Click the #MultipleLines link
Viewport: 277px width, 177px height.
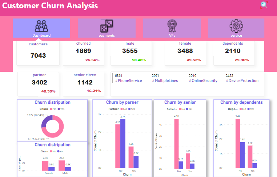point(165,81)
